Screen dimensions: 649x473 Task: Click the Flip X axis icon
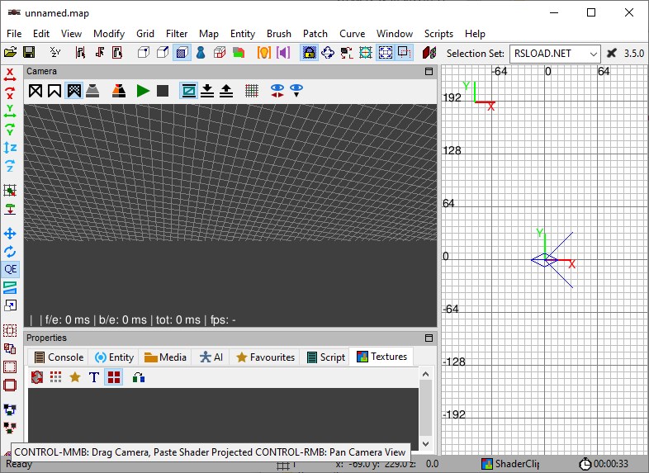10,75
